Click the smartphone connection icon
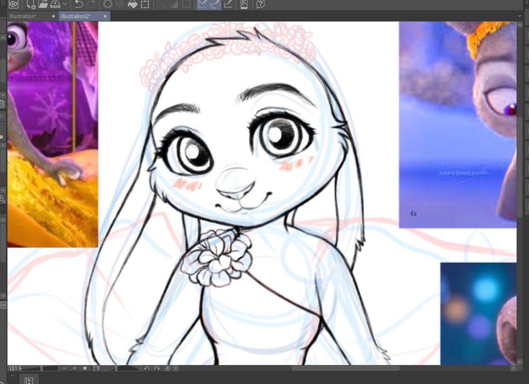 click(244, 4)
